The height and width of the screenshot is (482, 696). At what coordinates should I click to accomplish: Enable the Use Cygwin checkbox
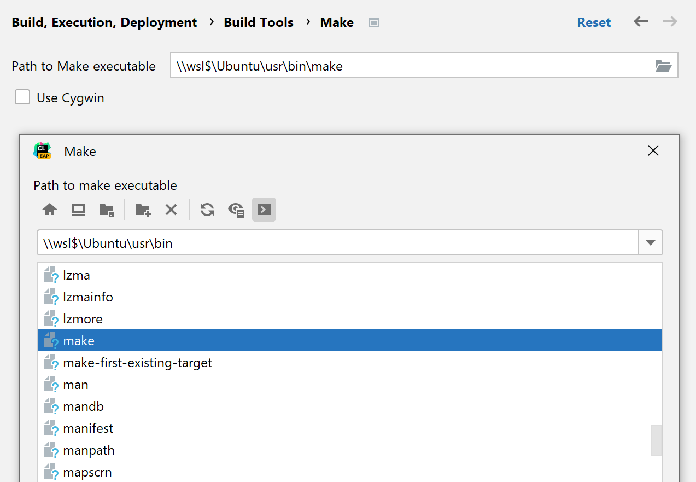[22, 98]
